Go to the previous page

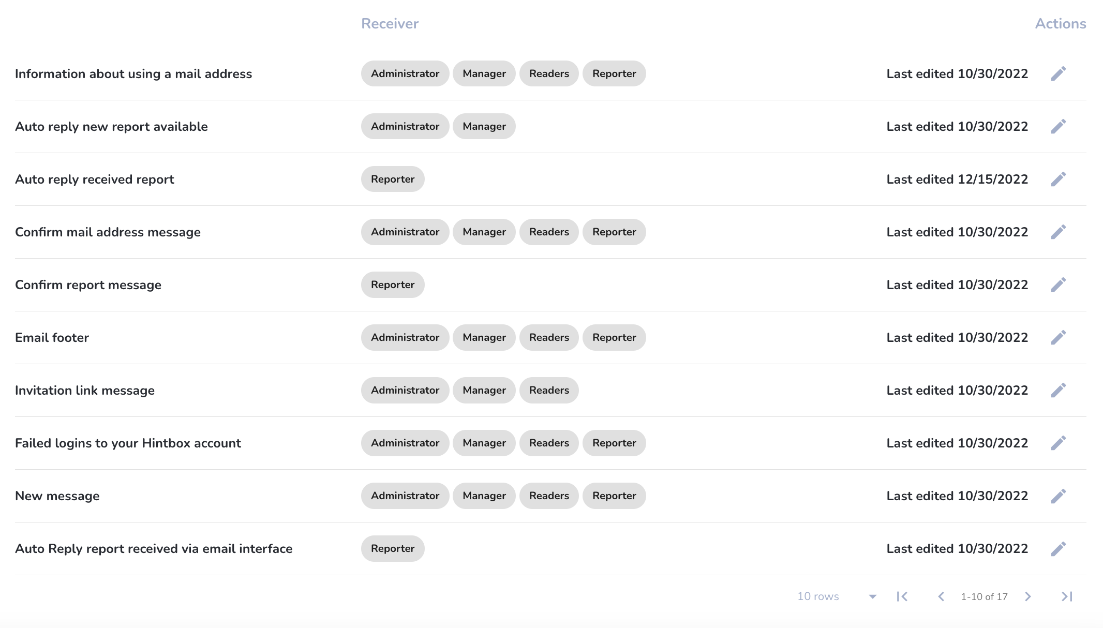coord(941,596)
